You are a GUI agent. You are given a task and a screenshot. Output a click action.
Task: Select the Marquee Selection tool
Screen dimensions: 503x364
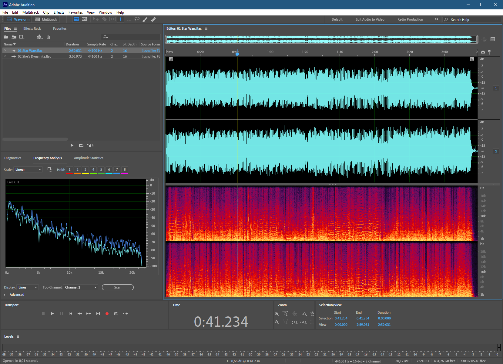pyautogui.click(x=129, y=19)
